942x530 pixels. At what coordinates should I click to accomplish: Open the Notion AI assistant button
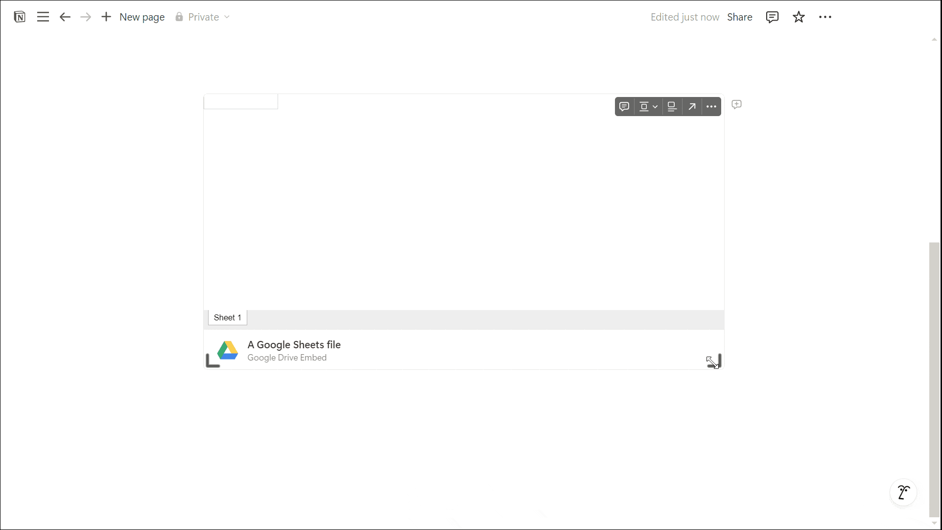(x=903, y=492)
